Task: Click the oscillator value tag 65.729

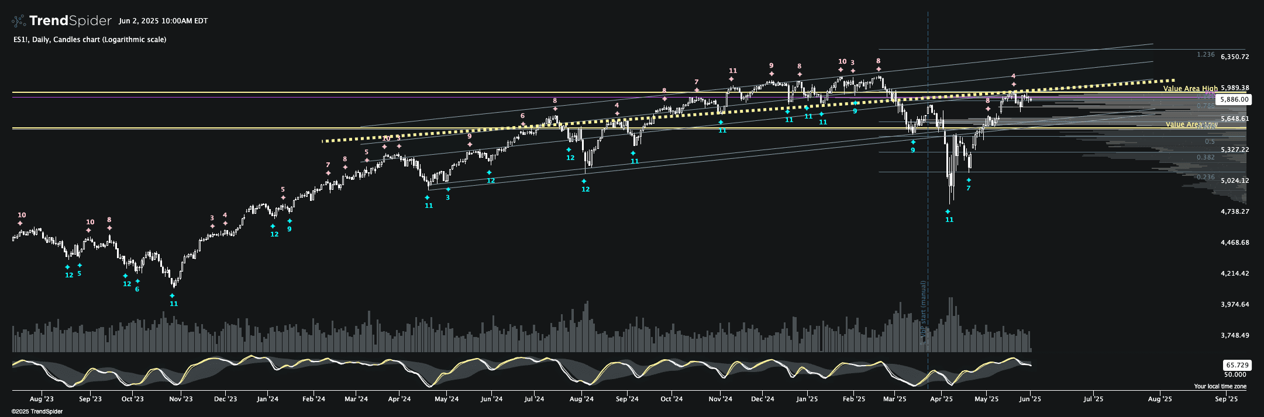Action: point(1237,365)
